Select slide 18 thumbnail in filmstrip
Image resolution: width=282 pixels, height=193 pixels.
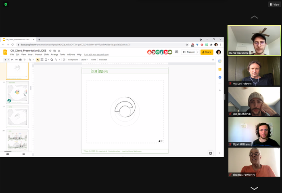pos(17,93)
